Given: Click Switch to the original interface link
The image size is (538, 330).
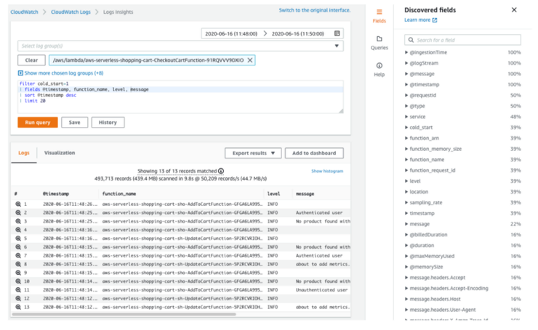Looking at the screenshot, I should pos(314,10).
